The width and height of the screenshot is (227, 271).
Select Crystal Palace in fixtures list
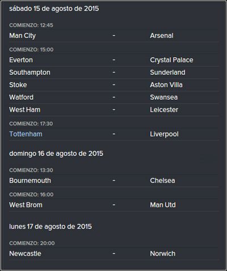click(171, 60)
